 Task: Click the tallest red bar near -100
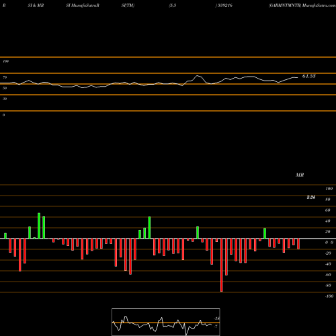(x=222, y=265)
